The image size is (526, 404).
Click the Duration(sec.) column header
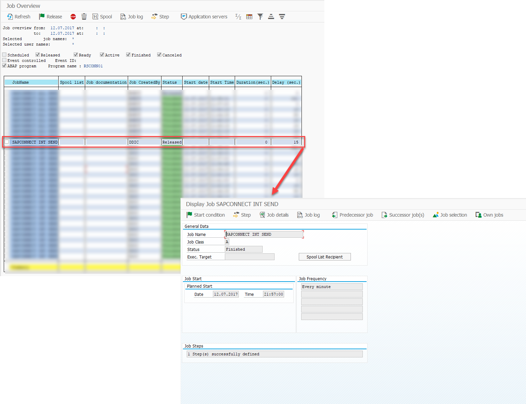[253, 82]
